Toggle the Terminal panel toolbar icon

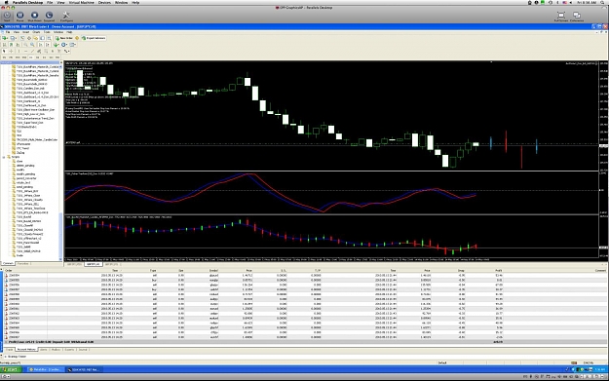pyautogui.click(x=42, y=38)
